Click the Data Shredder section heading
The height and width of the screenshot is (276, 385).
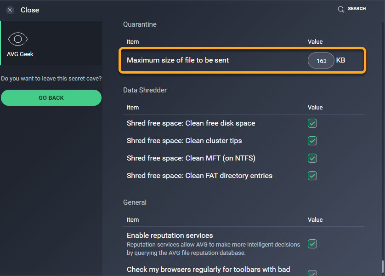145,90
